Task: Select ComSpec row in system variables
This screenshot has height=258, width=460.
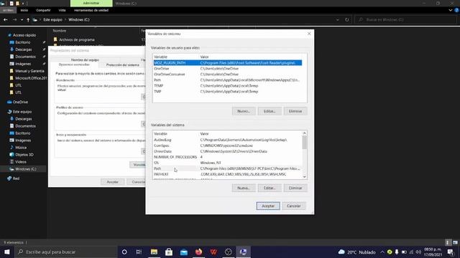Action: click(227, 145)
